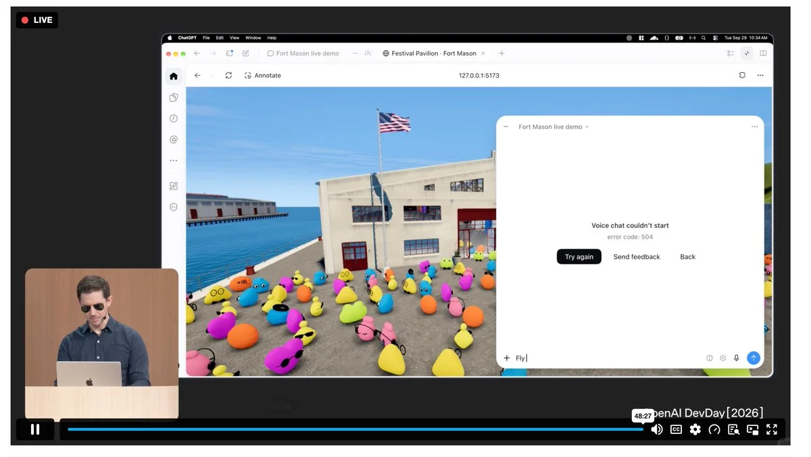Expand the Fort Mason live demo dropdown
This screenshot has height=457, width=811.
pyautogui.click(x=554, y=127)
